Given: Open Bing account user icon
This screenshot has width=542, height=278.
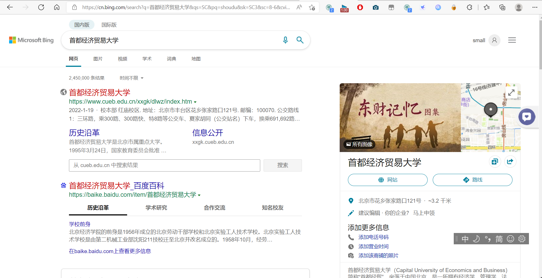Looking at the screenshot, I should point(494,40).
